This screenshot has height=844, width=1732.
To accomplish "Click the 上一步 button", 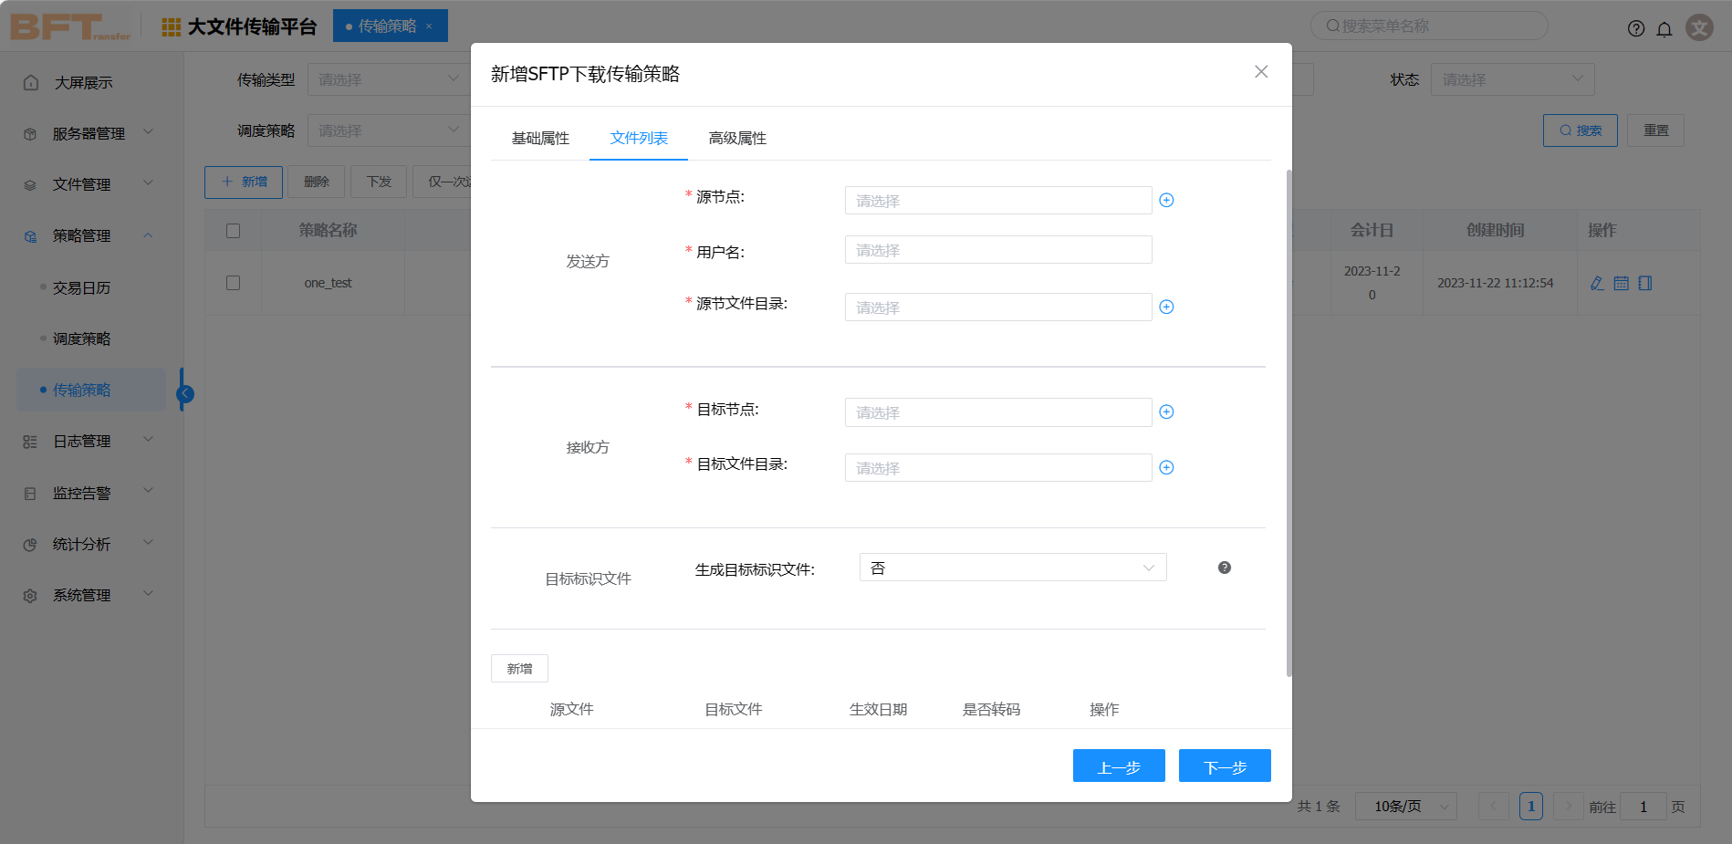I will (x=1119, y=766).
